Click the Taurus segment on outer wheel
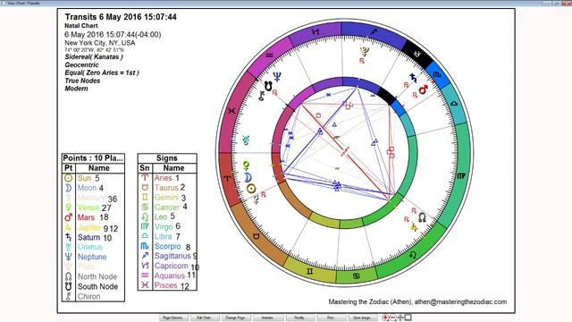 coord(257,236)
